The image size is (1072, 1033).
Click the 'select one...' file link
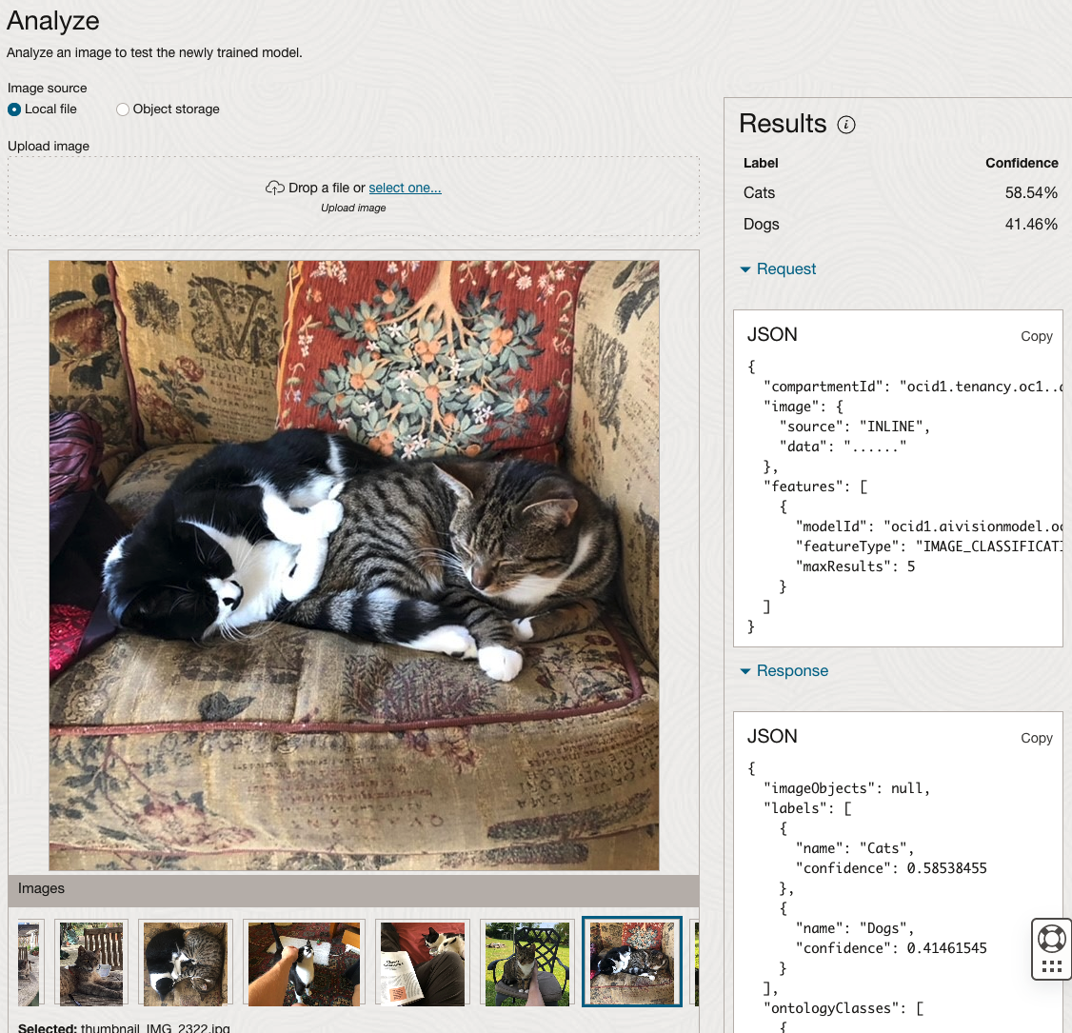point(405,188)
